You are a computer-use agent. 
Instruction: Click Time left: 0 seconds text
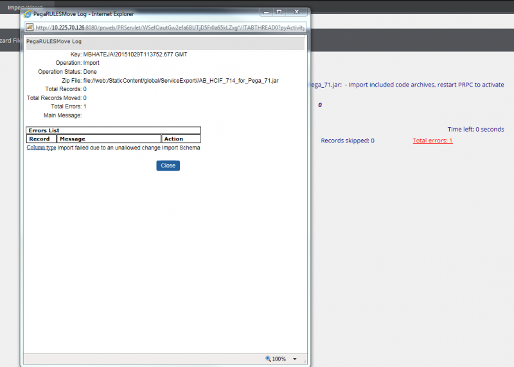475,130
